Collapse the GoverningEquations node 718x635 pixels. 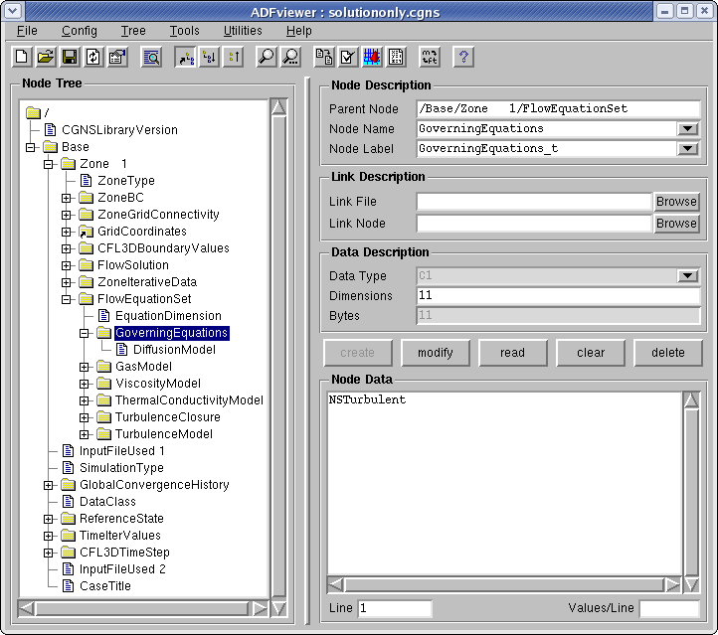pos(85,334)
